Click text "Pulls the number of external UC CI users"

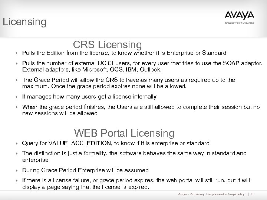click(x=76, y=63)
